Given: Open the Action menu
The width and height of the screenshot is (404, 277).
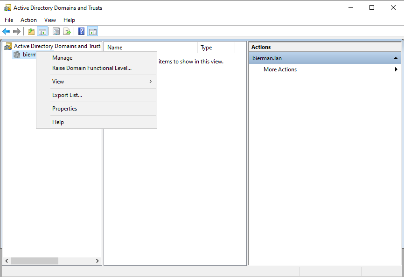Looking at the screenshot, I should click(x=28, y=20).
